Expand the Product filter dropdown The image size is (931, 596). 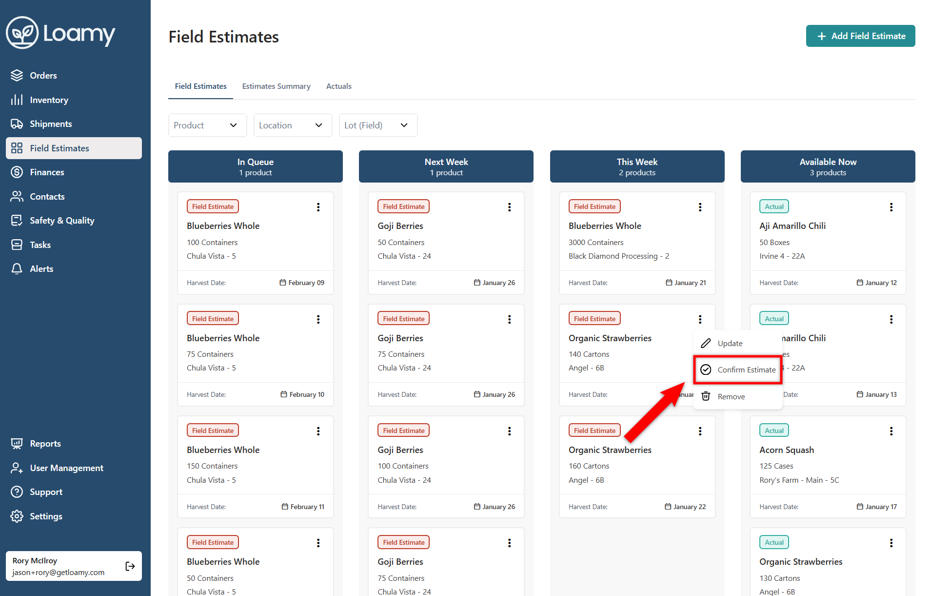207,125
